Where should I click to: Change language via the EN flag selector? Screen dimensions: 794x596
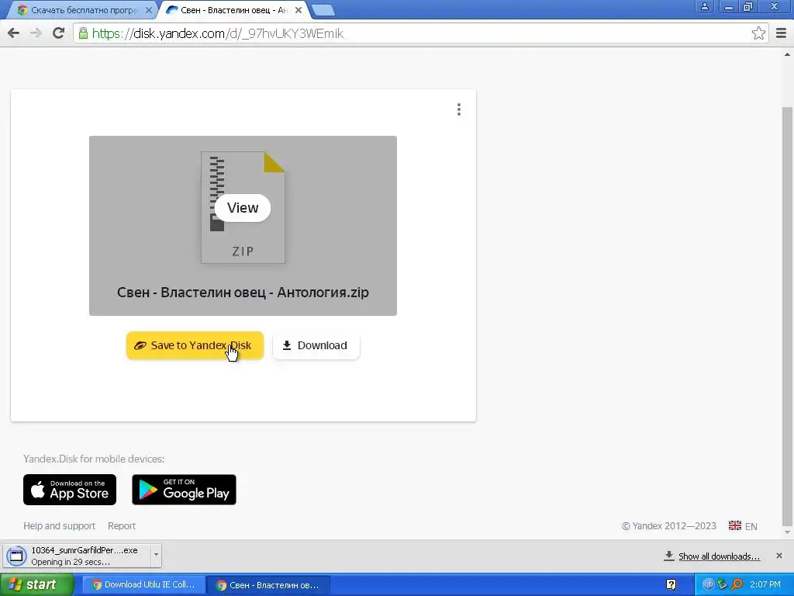[x=743, y=526]
